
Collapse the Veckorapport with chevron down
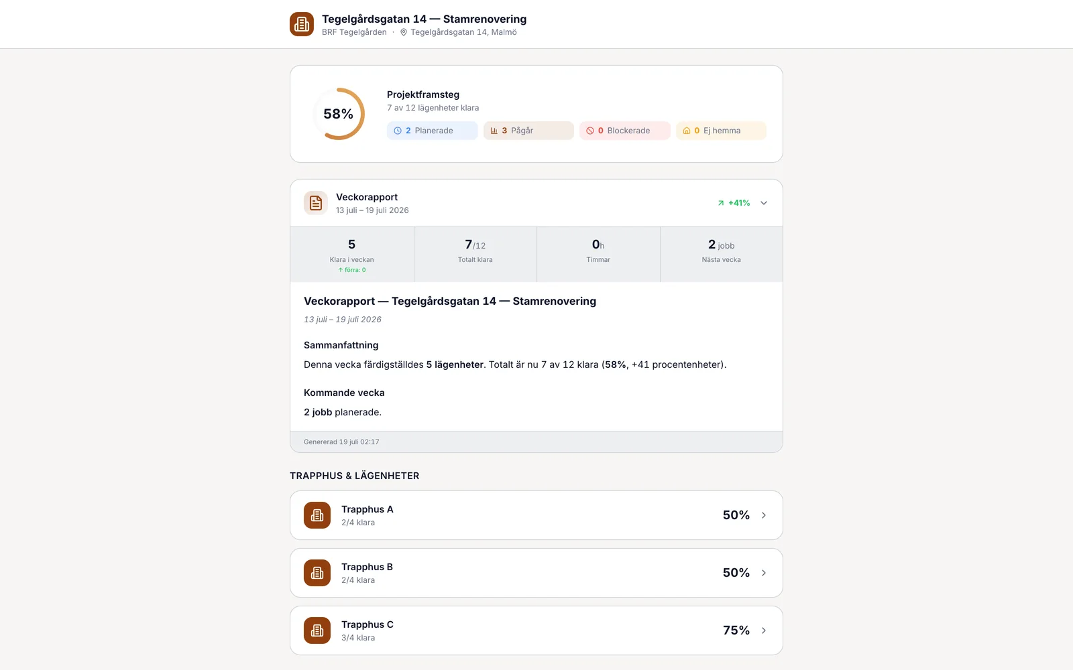coord(764,203)
